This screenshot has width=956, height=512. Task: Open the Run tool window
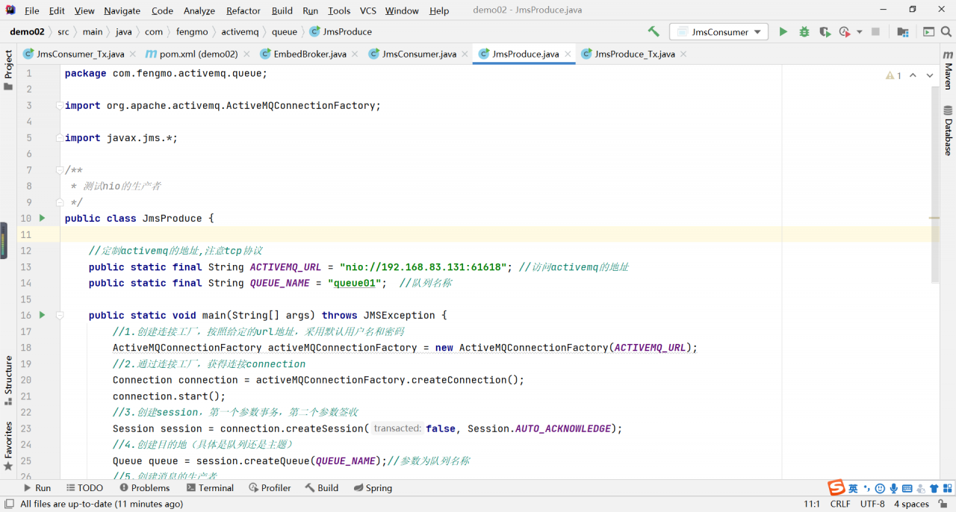point(37,488)
